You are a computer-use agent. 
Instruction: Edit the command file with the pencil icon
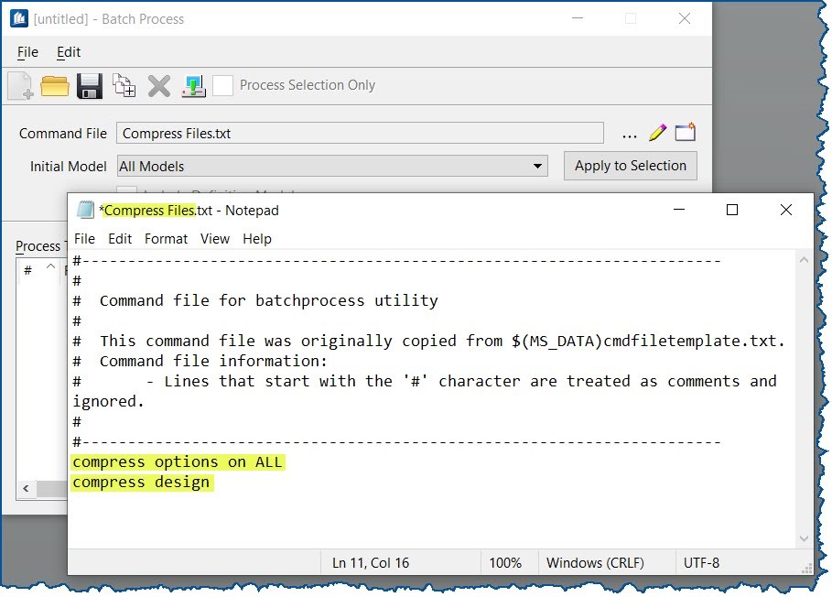(x=657, y=133)
